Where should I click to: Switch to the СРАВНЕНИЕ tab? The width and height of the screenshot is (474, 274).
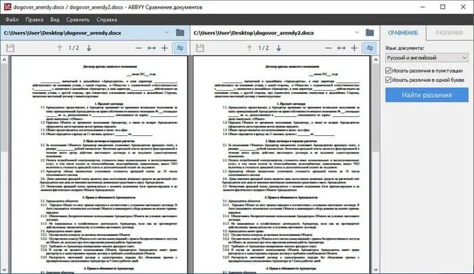click(x=403, y=33)
